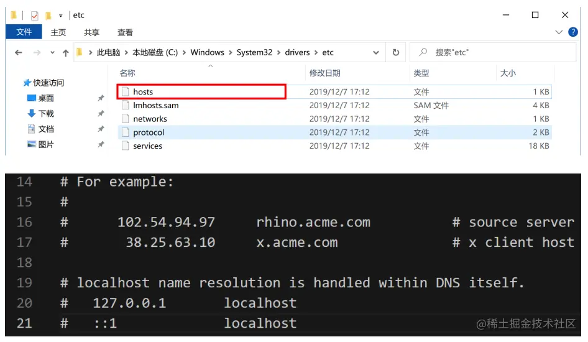Screen dimensions: 588x342
Task: Click the pin icon beside 文档
Action: point(101,129)
